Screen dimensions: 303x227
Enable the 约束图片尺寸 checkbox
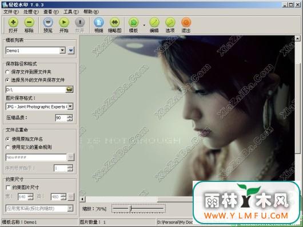[9, 188]
